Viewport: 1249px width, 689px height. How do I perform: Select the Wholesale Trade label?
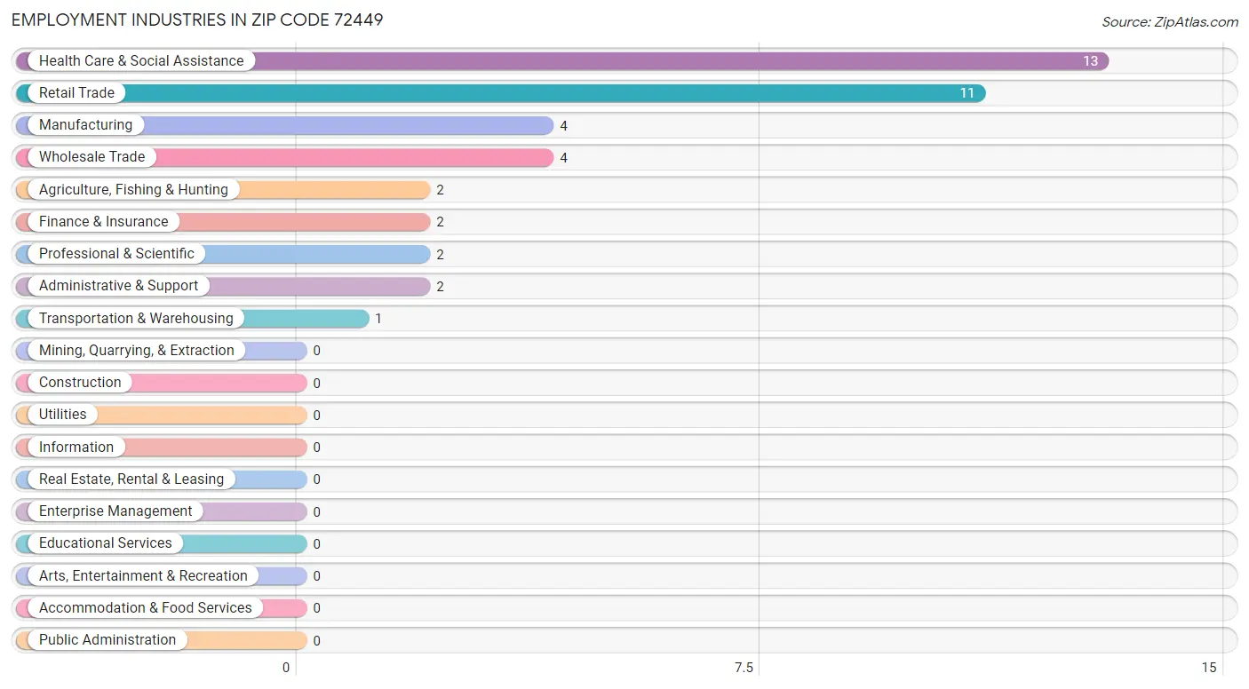pos(91,157)
